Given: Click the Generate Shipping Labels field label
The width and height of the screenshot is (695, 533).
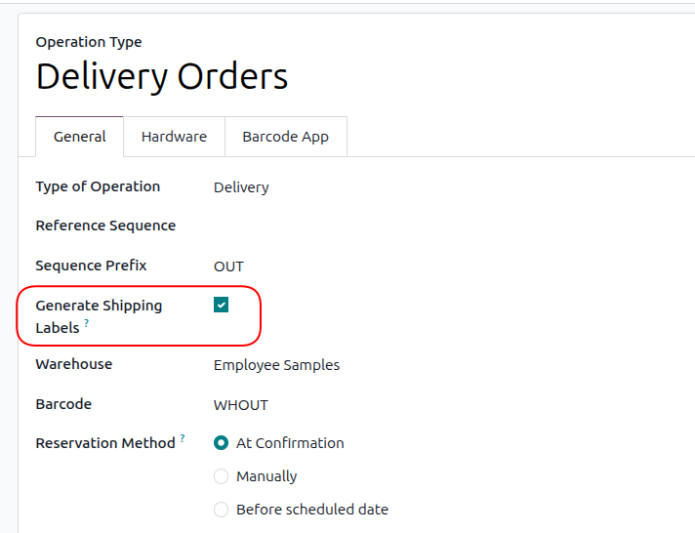Looking at the screenshot, I should 98,306.
